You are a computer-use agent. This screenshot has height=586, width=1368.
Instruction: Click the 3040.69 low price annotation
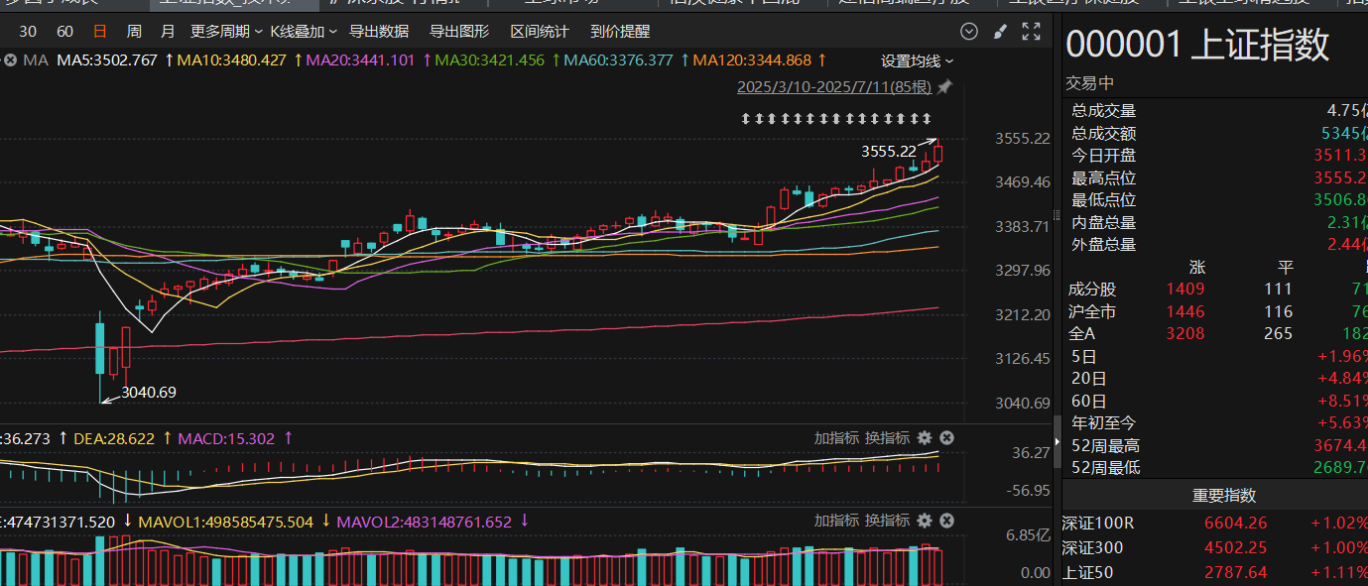coord(149,393)
